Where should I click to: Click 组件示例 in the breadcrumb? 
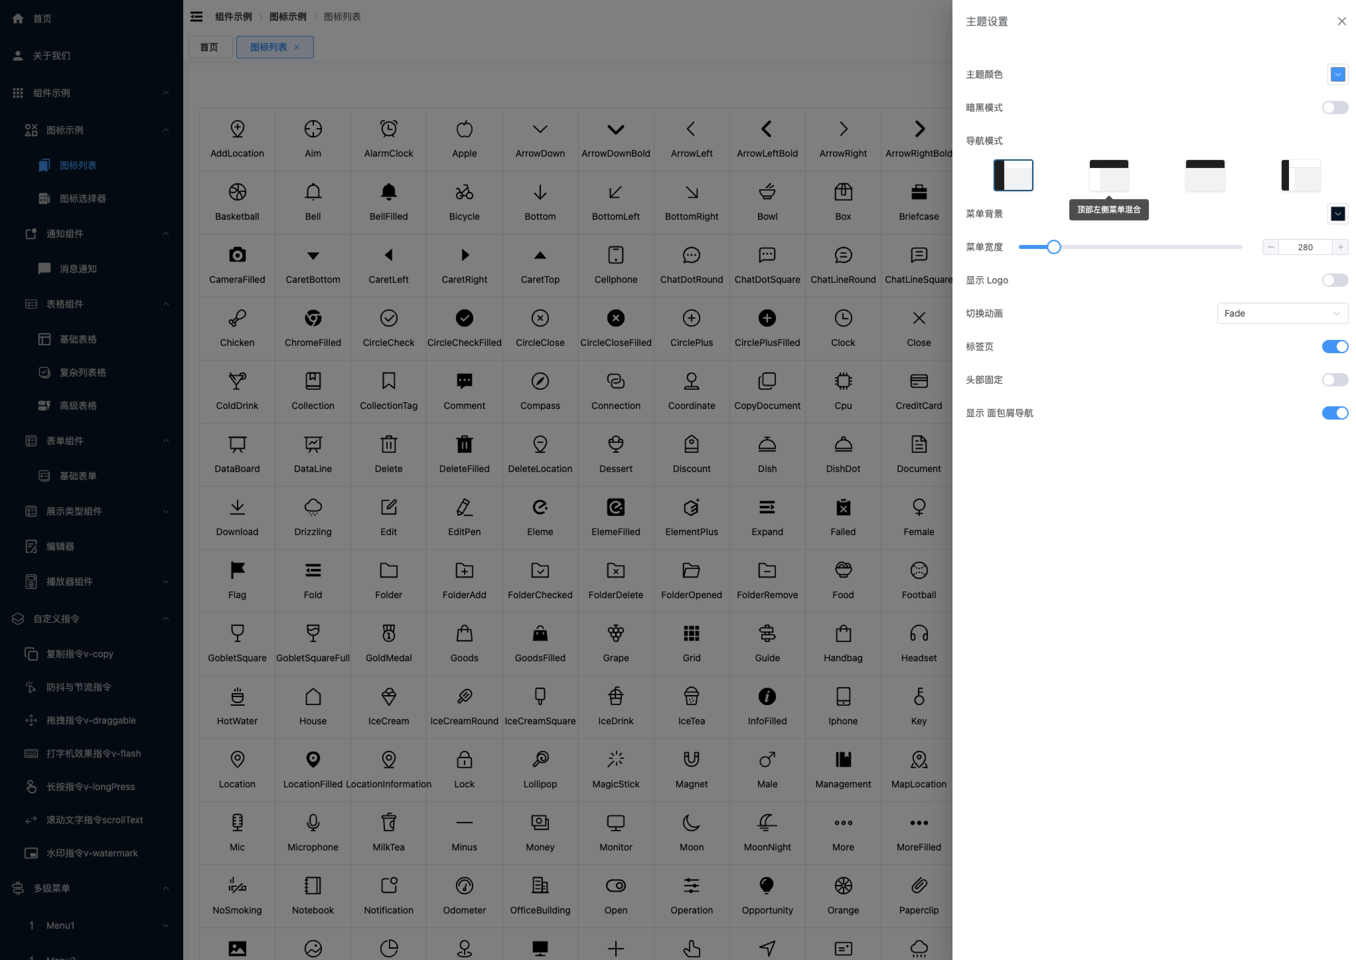click(x=233, y=17)
